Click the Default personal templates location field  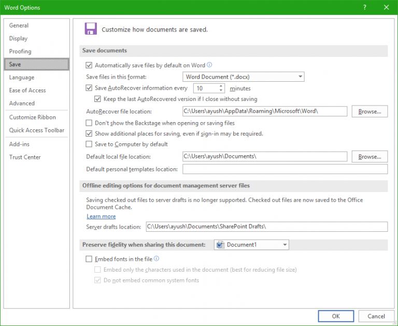pyautogui.click(x=285, y=169)
